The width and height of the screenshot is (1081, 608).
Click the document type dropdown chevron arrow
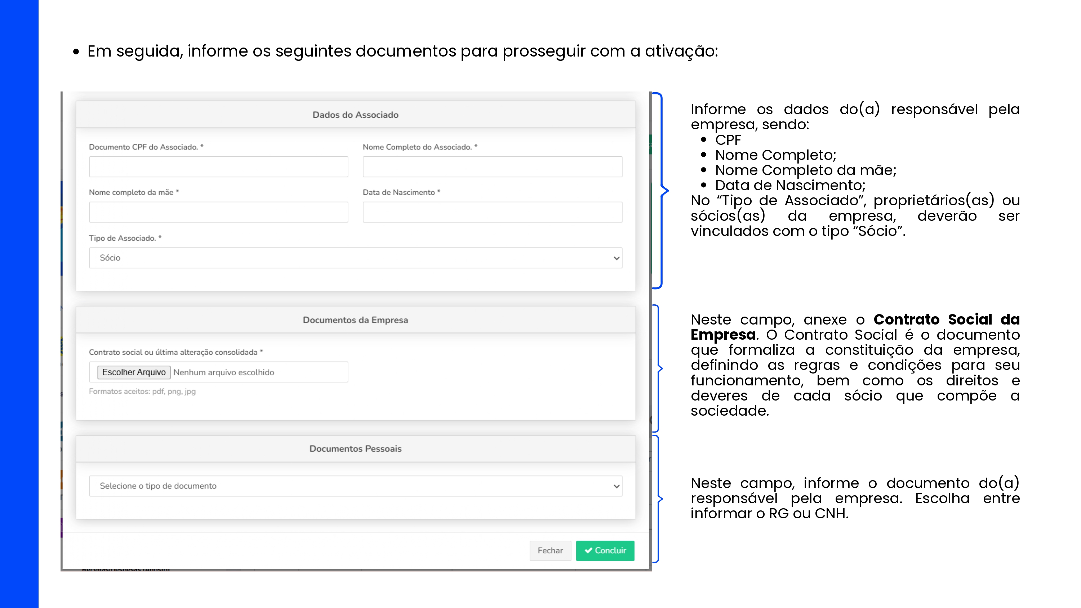coord(616,486)
